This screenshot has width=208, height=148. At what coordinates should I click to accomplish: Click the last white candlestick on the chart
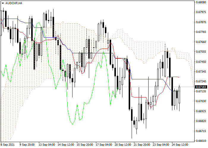179,95
